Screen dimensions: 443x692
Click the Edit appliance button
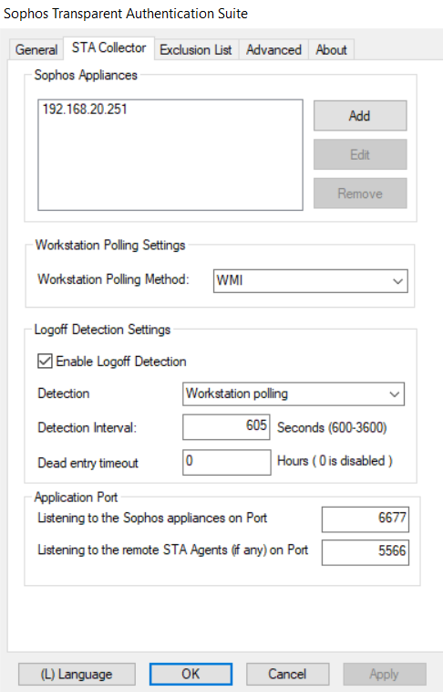click(x=360, y=154)
